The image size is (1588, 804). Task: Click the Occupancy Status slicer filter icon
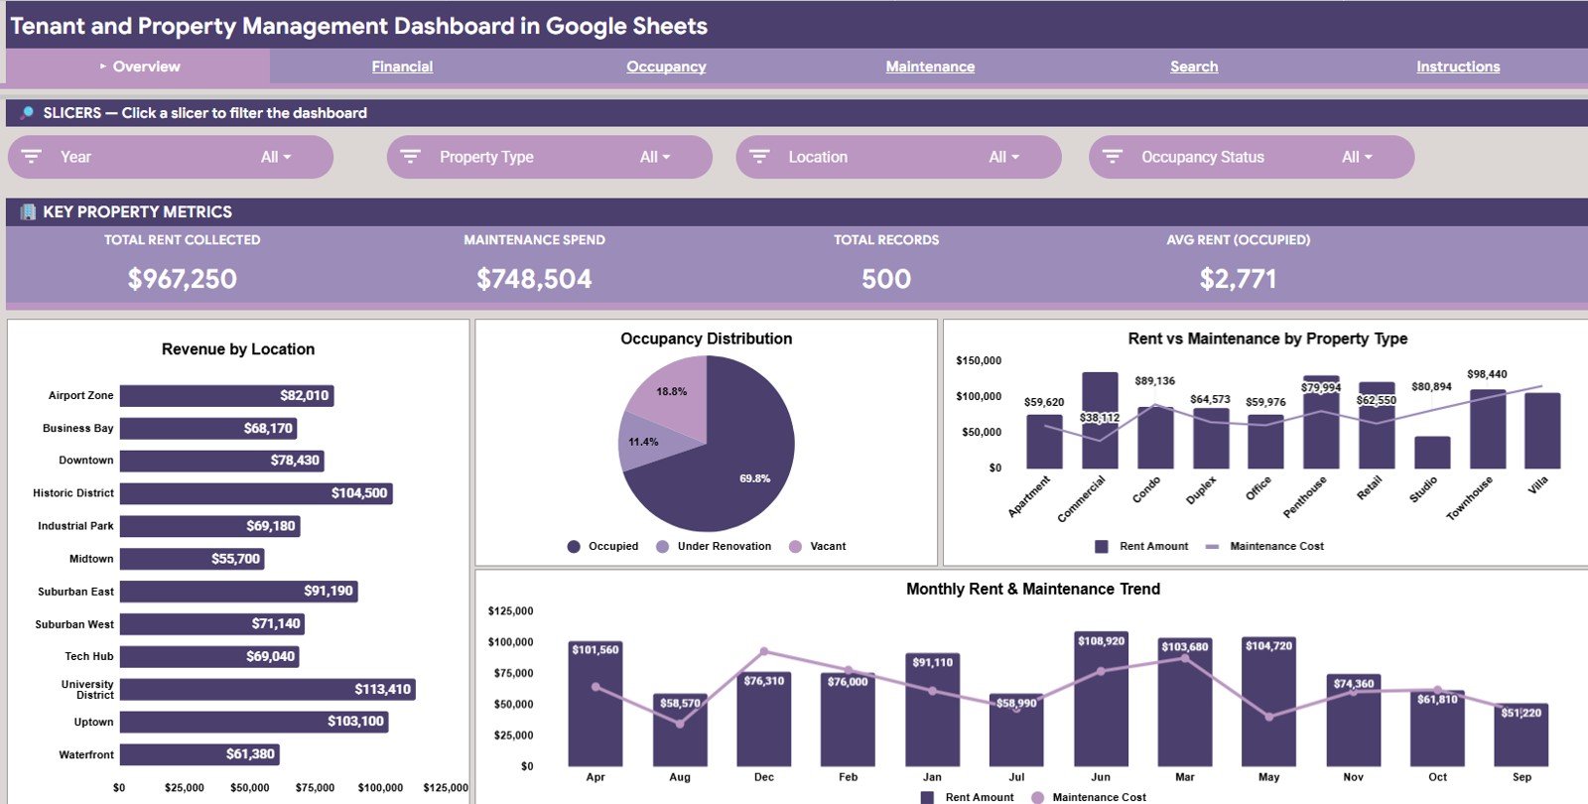click(x=1113, y=157)
